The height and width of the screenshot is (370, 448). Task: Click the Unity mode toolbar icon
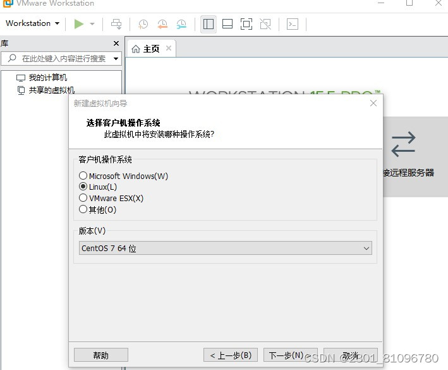click(x=265, y=24)
